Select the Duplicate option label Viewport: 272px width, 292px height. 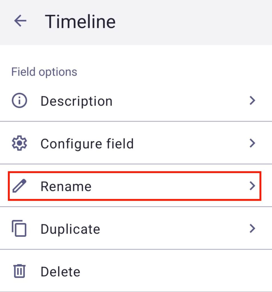point(70,229)
